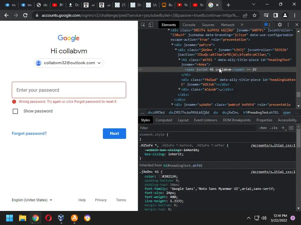Viewport: 301px width, 225px height.
Task: Add new style rule plus icon
Action: [283, 128]
